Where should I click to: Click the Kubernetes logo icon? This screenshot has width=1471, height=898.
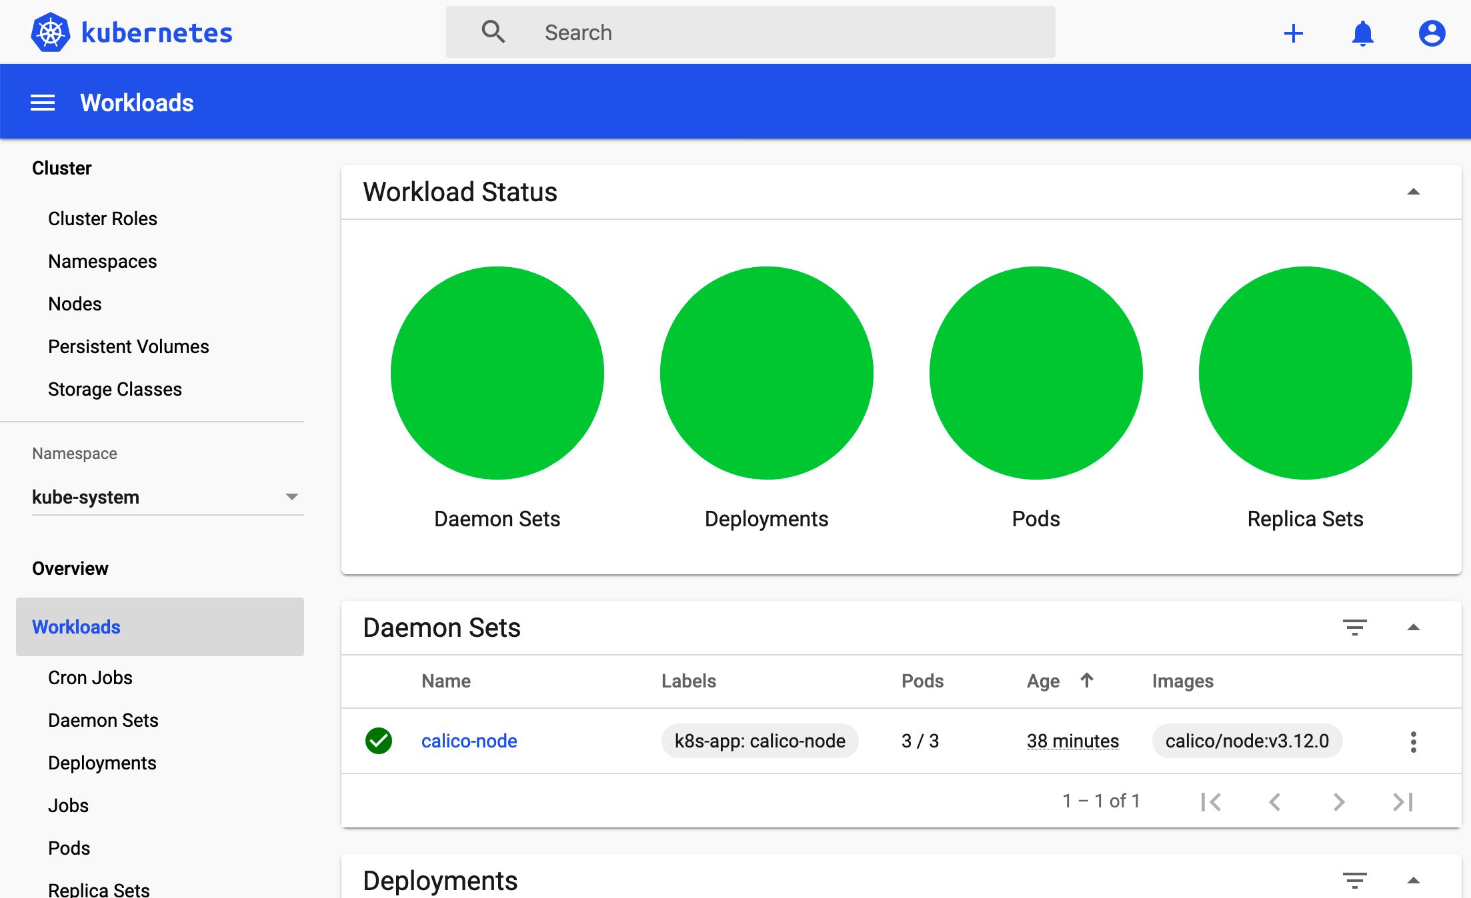[48, 31]
